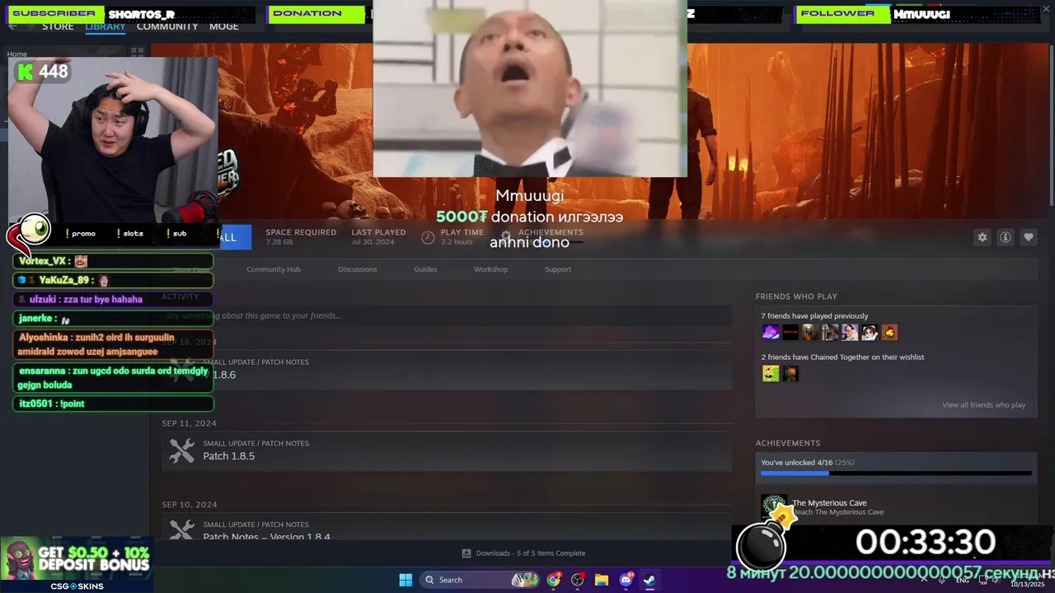Click 'Say something about this game' field

(447, 315)
